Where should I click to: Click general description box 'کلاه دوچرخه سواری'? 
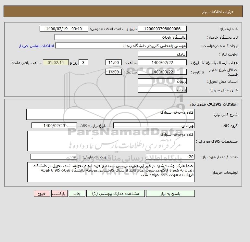[110, 114]
